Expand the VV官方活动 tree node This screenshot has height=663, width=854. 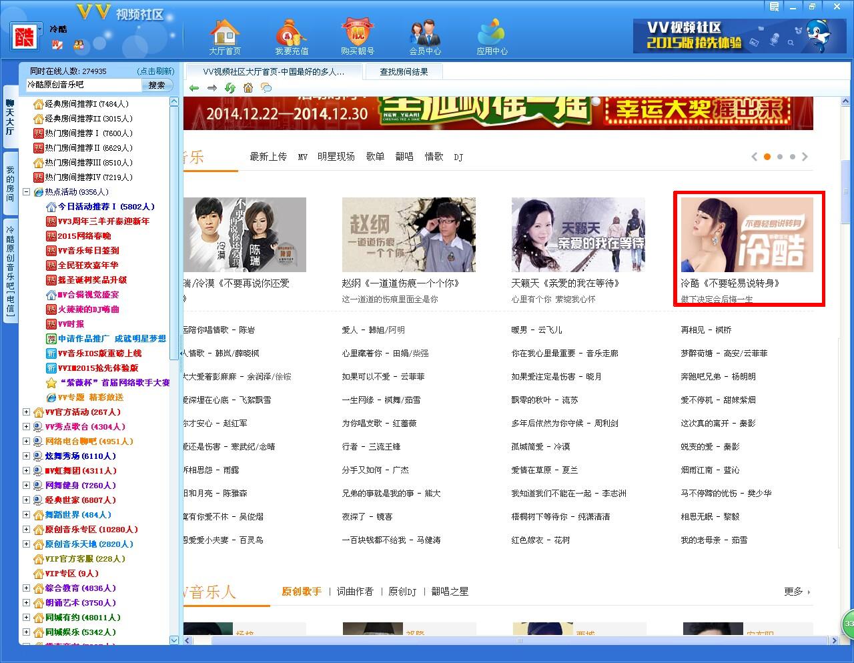[x=27, y=412]
